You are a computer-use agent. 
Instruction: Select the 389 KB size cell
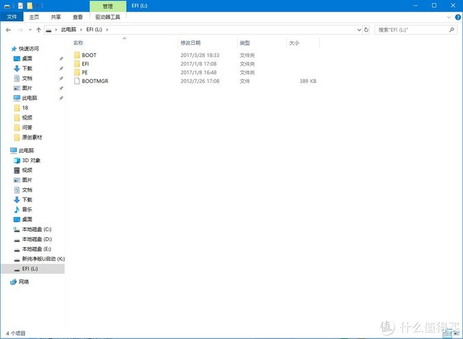coord(308,81)
